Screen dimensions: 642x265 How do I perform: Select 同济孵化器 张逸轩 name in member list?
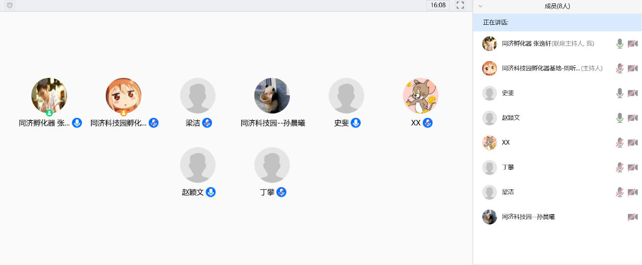(526, 44)
